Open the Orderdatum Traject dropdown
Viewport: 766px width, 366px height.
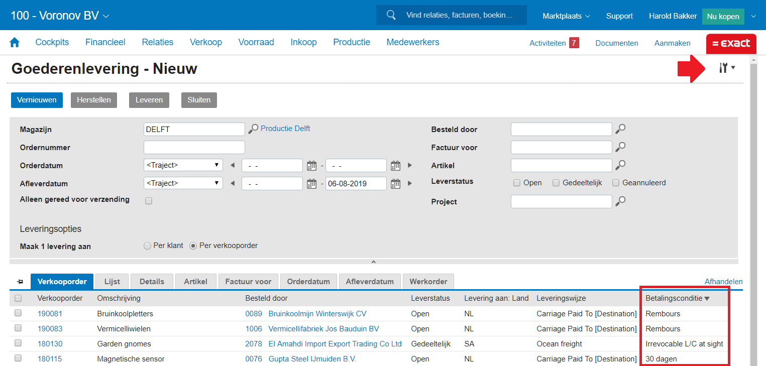pyautogui.click(x=183, y=165)
